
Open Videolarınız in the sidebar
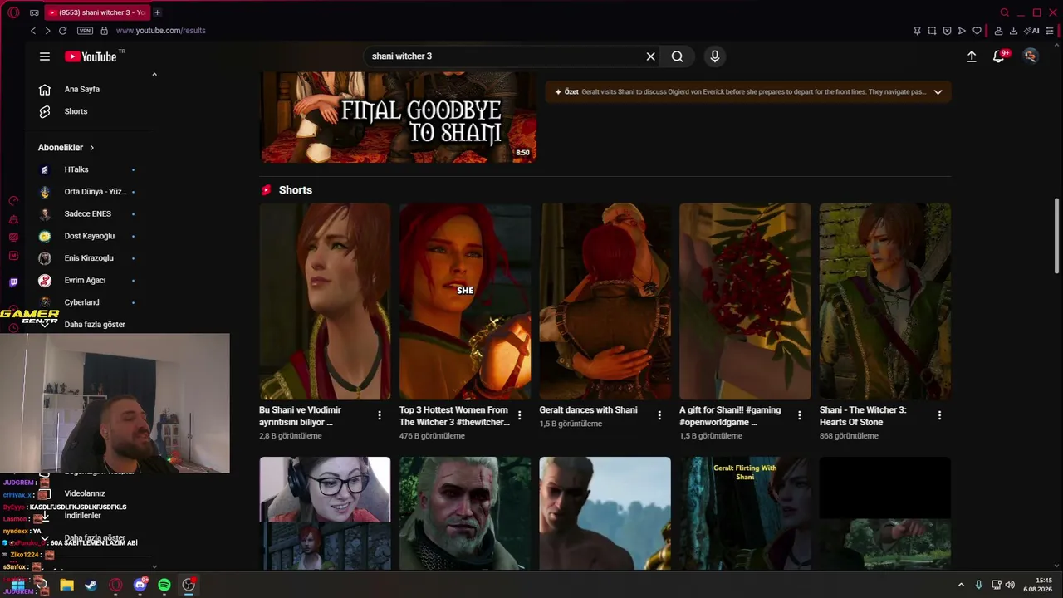coord(85,493)
